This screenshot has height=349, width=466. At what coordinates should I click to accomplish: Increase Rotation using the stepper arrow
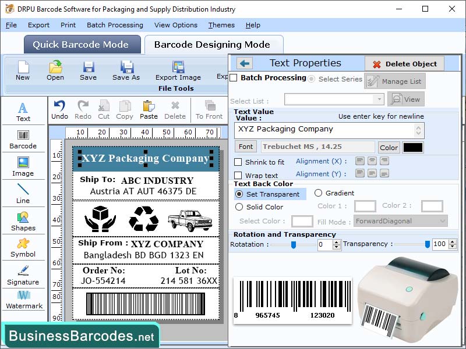336,241
